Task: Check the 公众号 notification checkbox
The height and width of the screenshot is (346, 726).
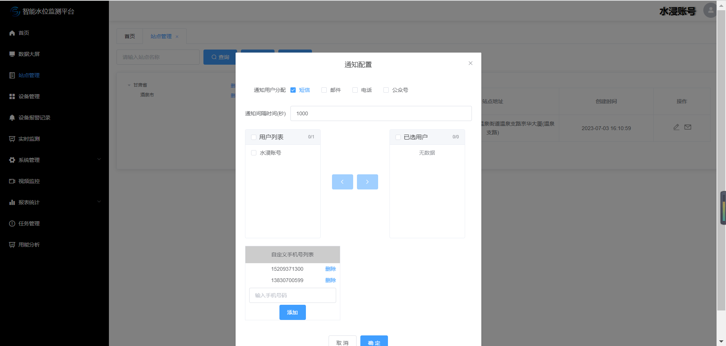Action: [x=386, y=90]
